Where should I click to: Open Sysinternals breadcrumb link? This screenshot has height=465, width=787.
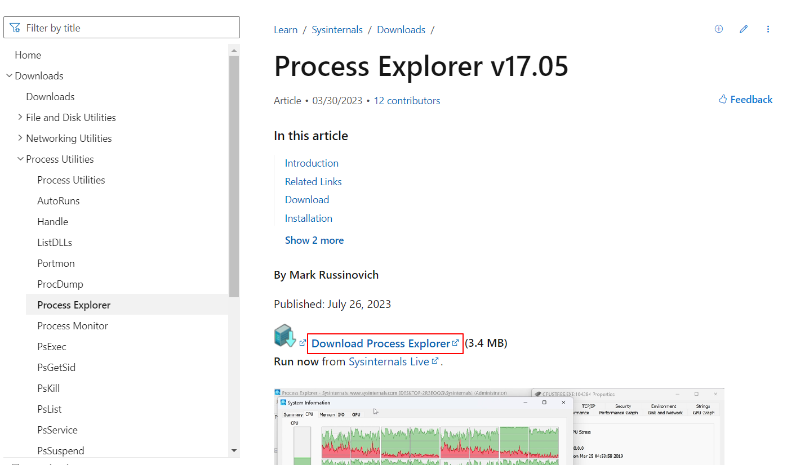(337, 30)
